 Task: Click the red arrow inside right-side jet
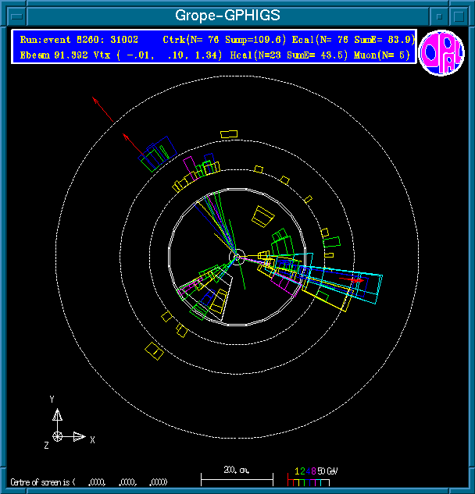355,279
